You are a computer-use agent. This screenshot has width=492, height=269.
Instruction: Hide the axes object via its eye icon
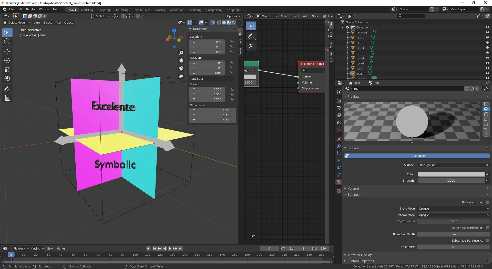coord(487,74)
